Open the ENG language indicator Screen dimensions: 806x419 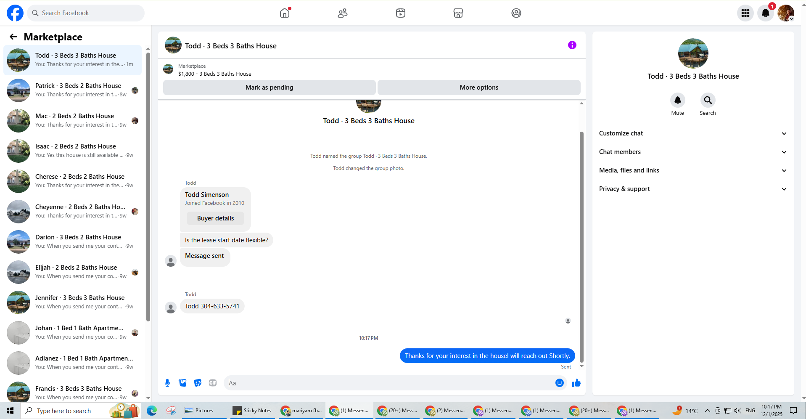(750, 411)
